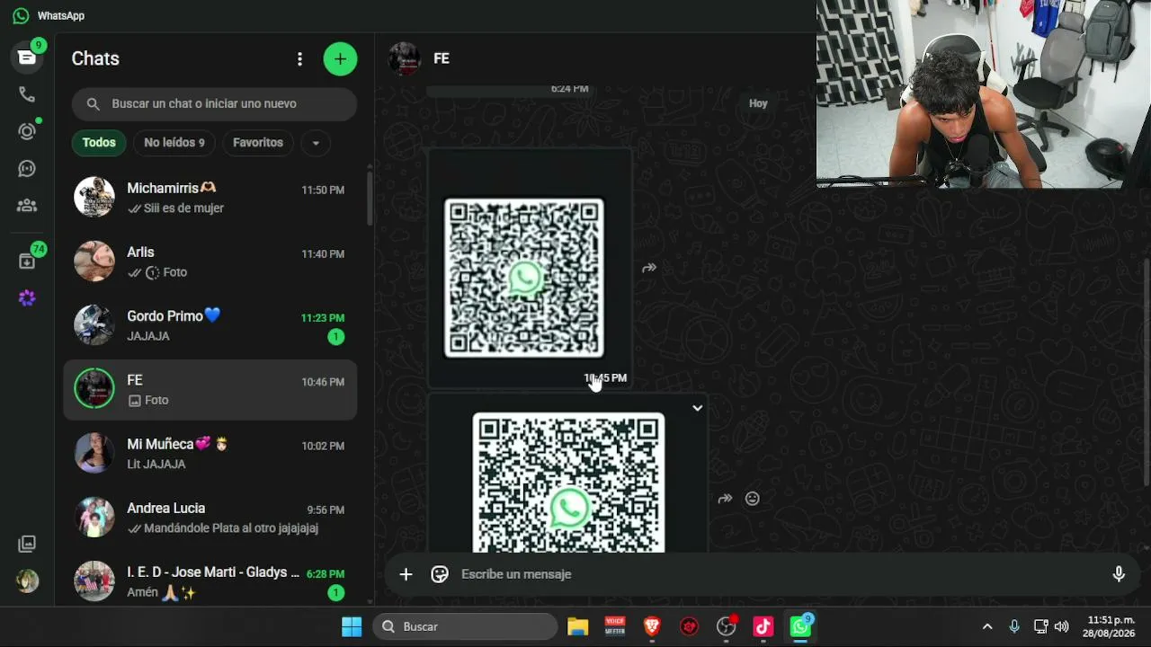React with emoji to the second QR image

tap(753, 499)
